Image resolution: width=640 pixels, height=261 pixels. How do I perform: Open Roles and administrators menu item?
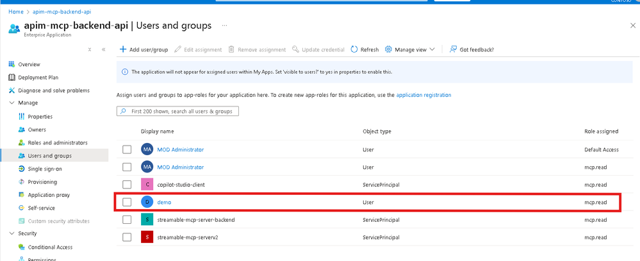click(58, 142)
